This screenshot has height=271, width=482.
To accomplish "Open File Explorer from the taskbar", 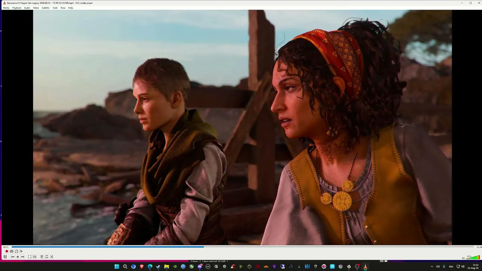I will click(166, 266).
